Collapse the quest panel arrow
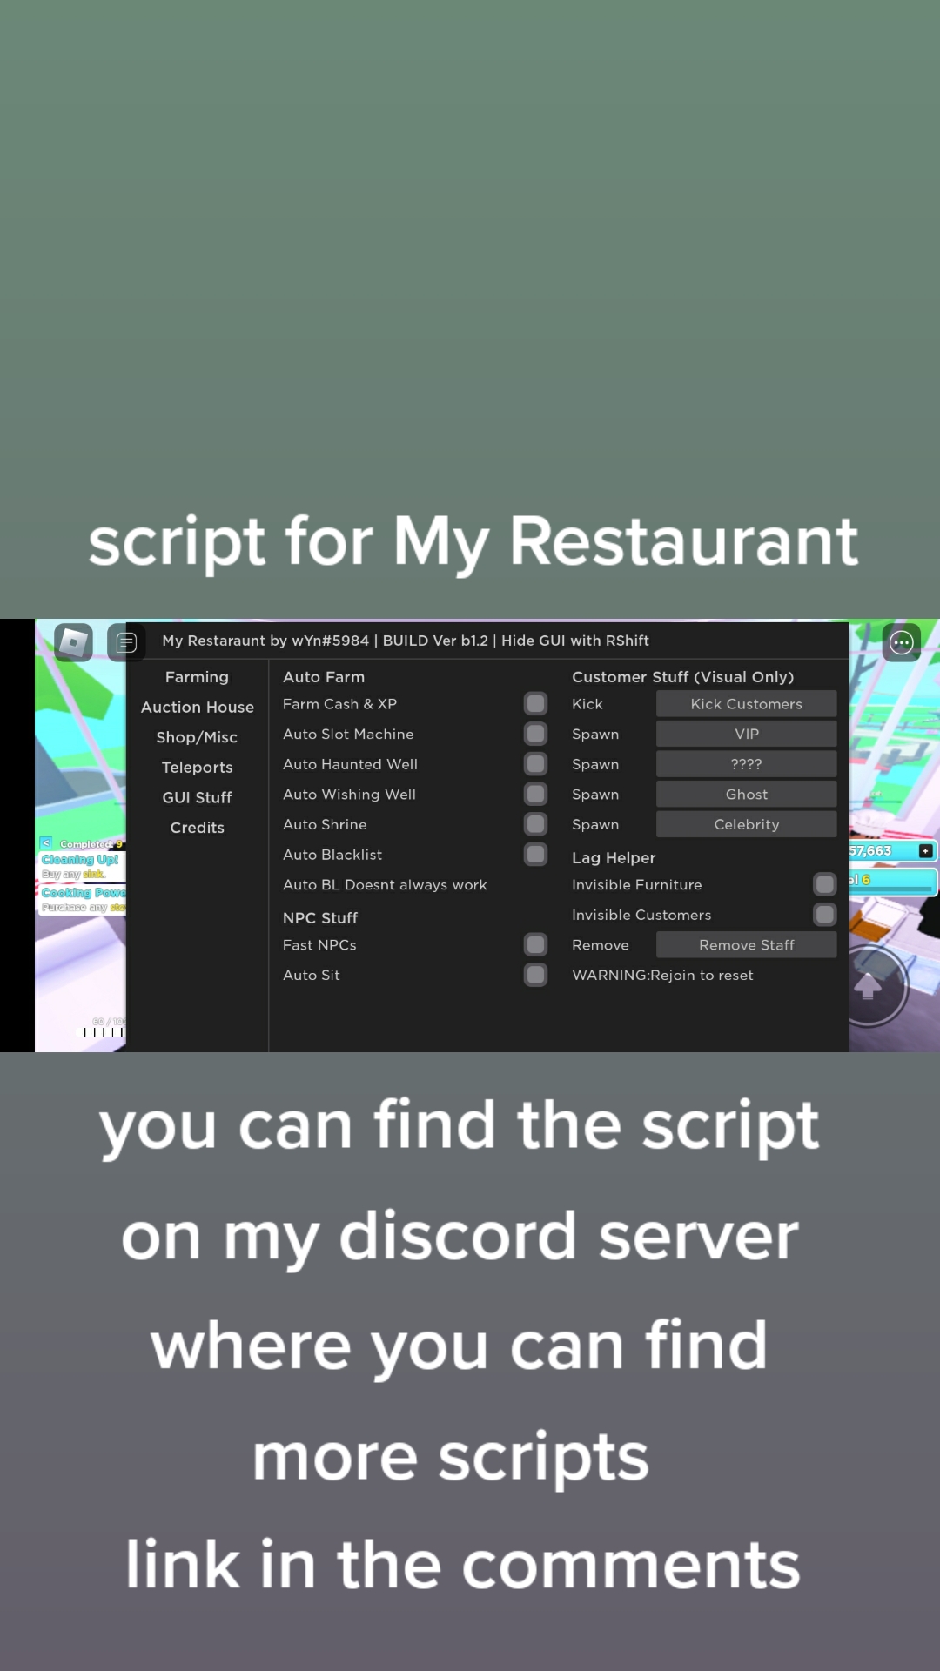 point(46,843)
